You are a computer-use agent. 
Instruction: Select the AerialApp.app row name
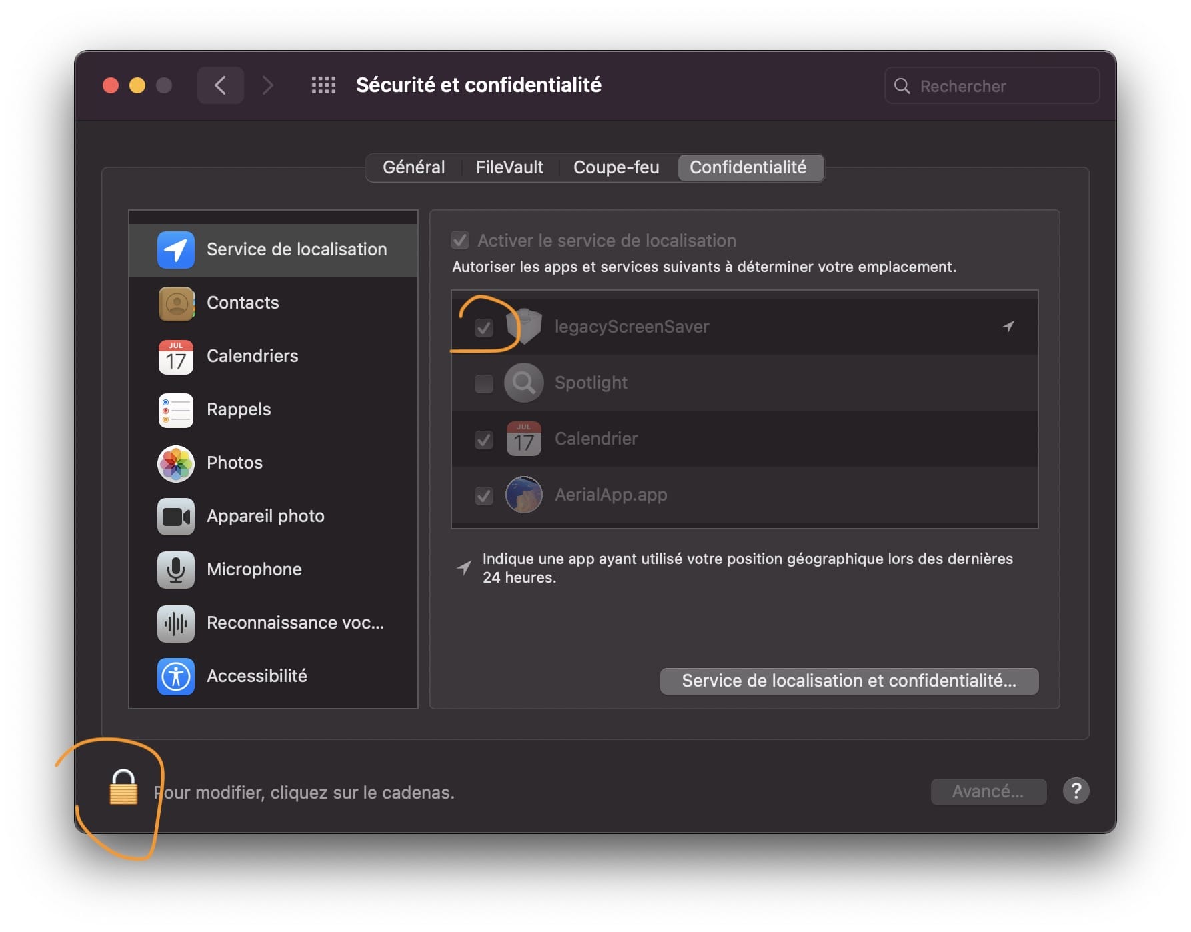(x=612, y=495)
